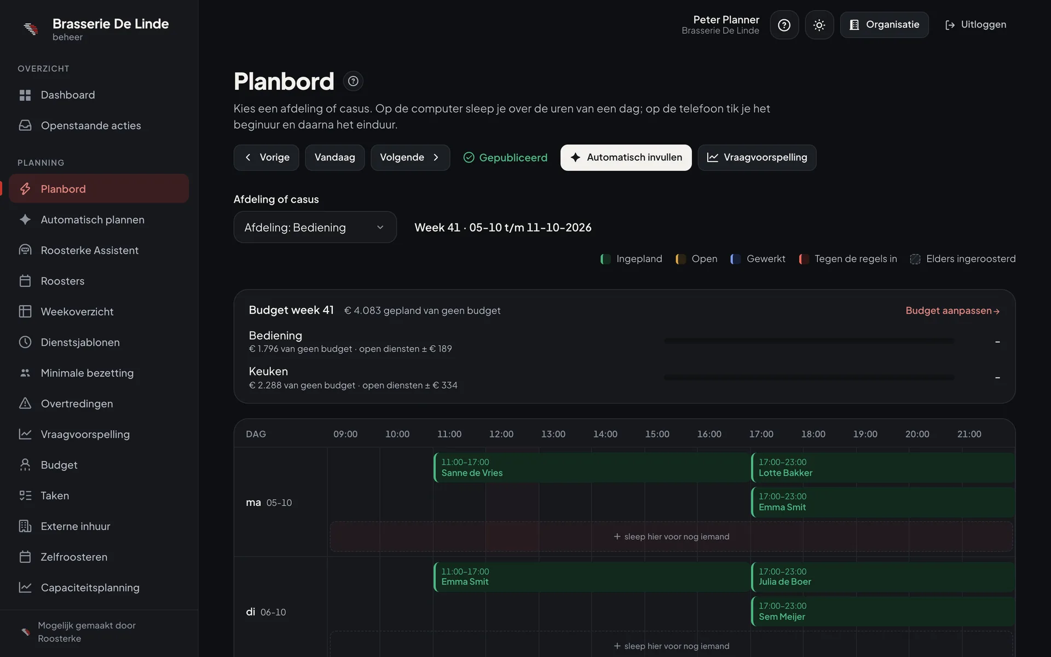The height and width of the screenshot is (657, 1051).
Task: Toggle the light/dark theme sun icon
Action: 819,25
